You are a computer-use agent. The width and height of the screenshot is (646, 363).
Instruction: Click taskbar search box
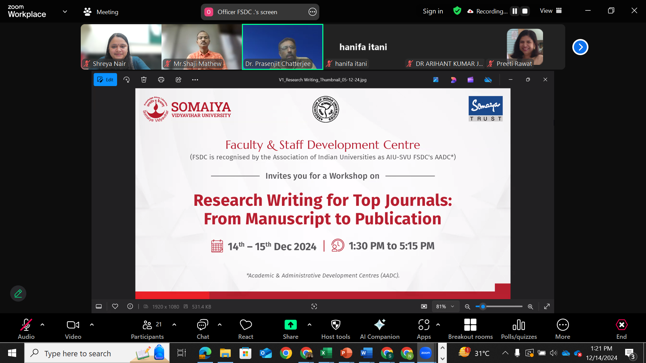(x=97, y=353)
